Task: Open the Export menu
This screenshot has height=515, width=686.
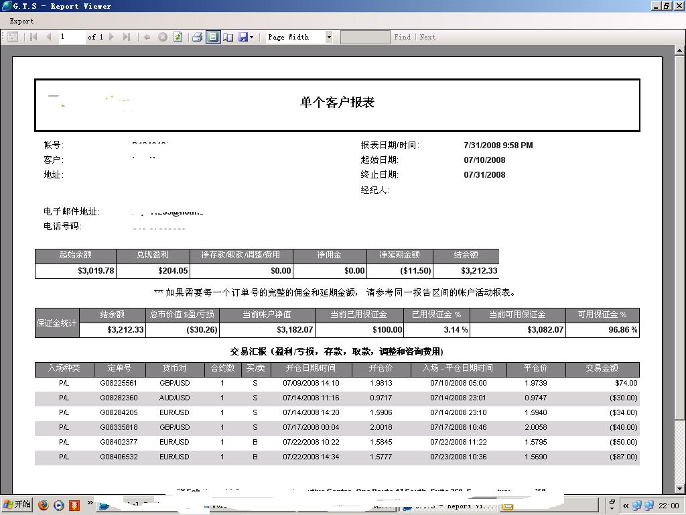Action: 21,21
